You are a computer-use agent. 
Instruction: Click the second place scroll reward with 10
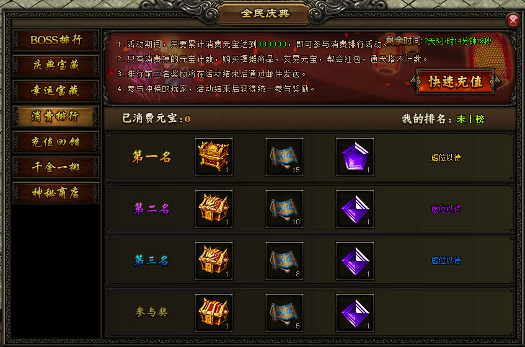click(285, 209)
